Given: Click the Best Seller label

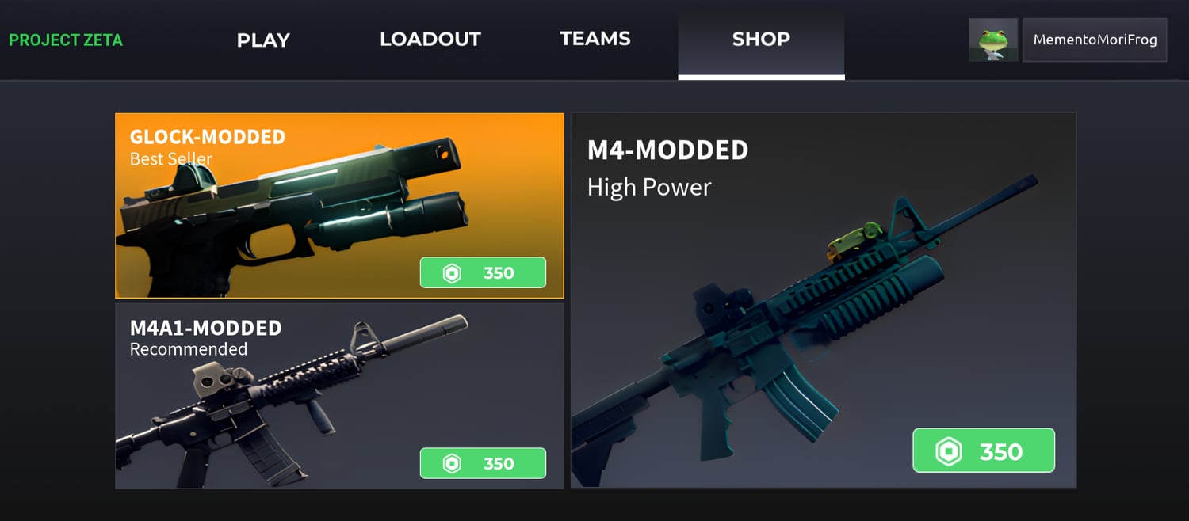Looking at the screenshot, I should [171, 159].
